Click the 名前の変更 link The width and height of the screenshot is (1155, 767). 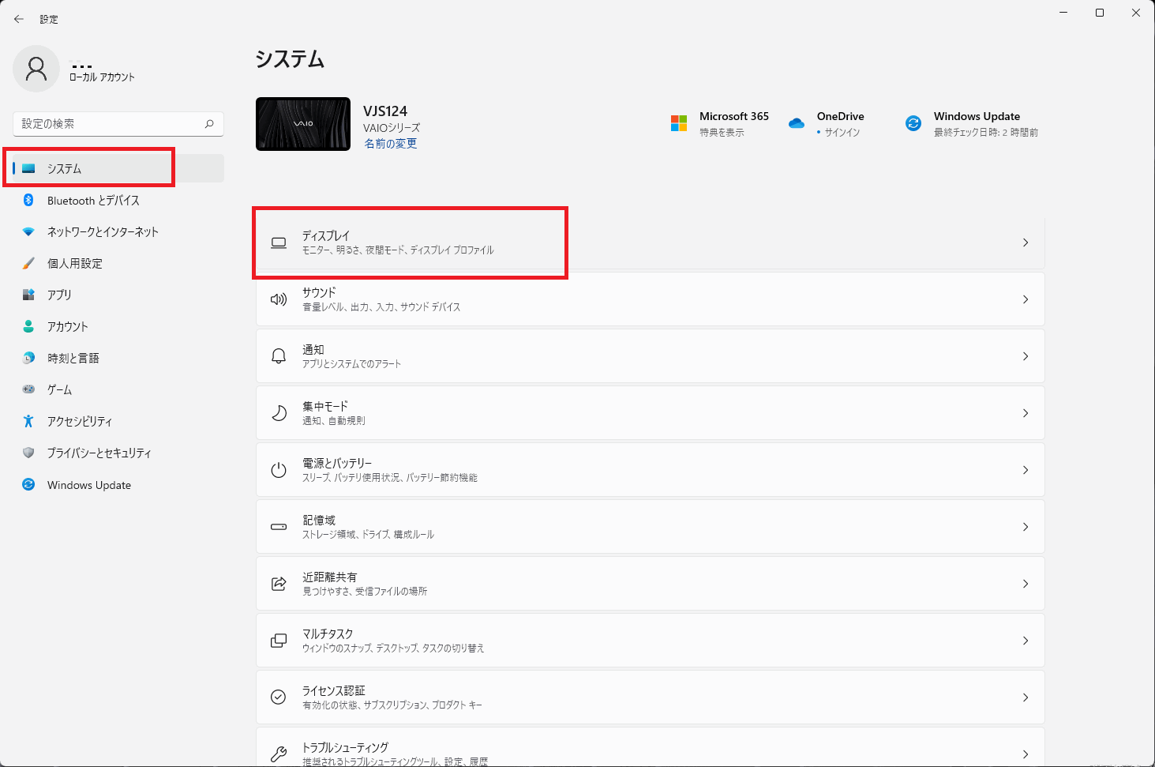[390, 144]
